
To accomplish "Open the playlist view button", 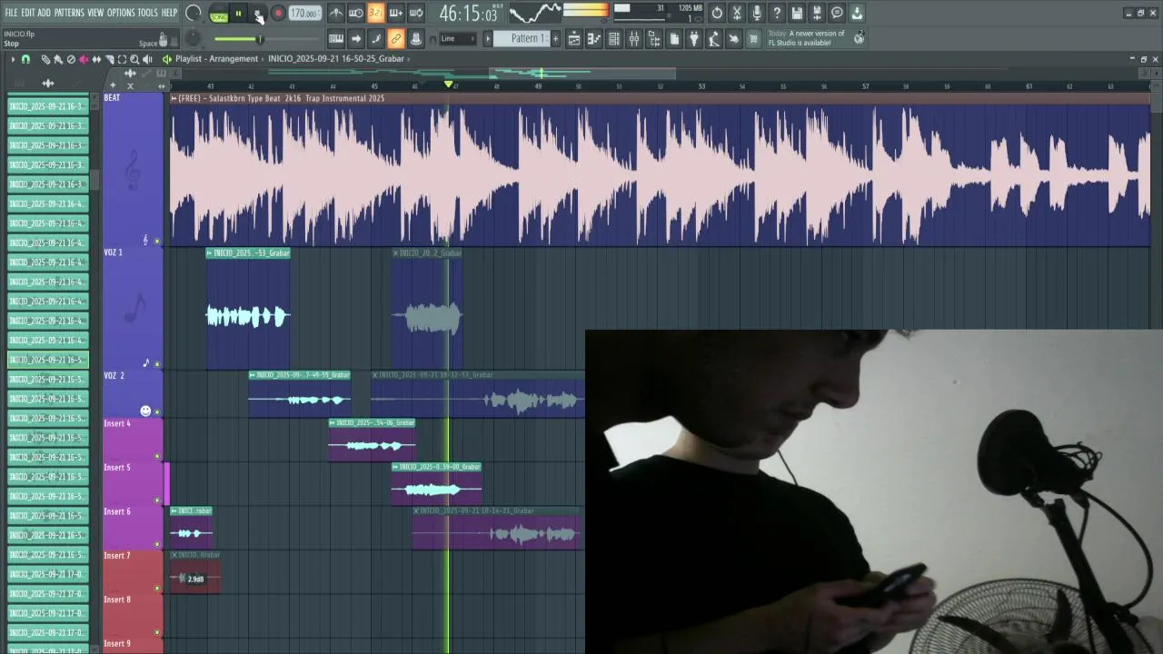I will pyautogui.click(x=574, y=38).
